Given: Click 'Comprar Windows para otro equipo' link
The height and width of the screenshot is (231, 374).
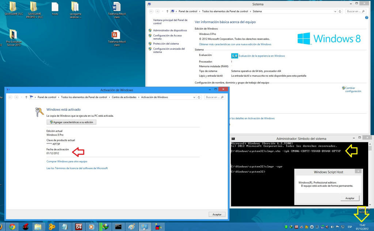Looking at the screenshot, I should [67, 161].
